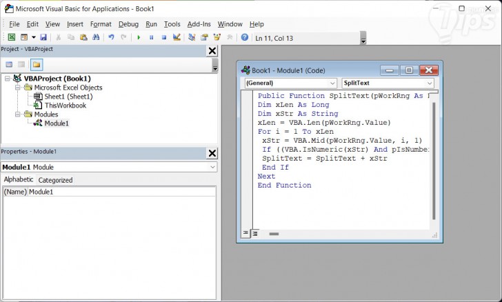Click the View Code icon in Project panel
The width and height of the screenshot is (502, 302).
click(x=9, y=64)
